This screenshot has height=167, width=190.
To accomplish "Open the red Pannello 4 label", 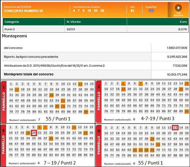I will [x=99, y=144].
